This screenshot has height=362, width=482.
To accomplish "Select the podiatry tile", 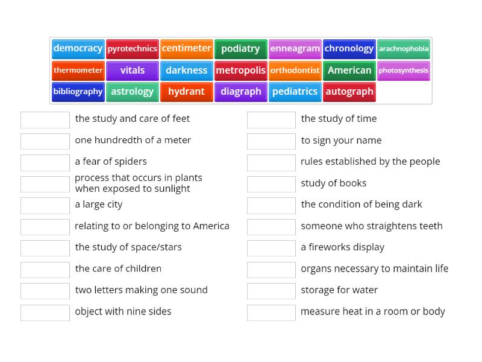I will pyautogui.click(x=241, y=49).
